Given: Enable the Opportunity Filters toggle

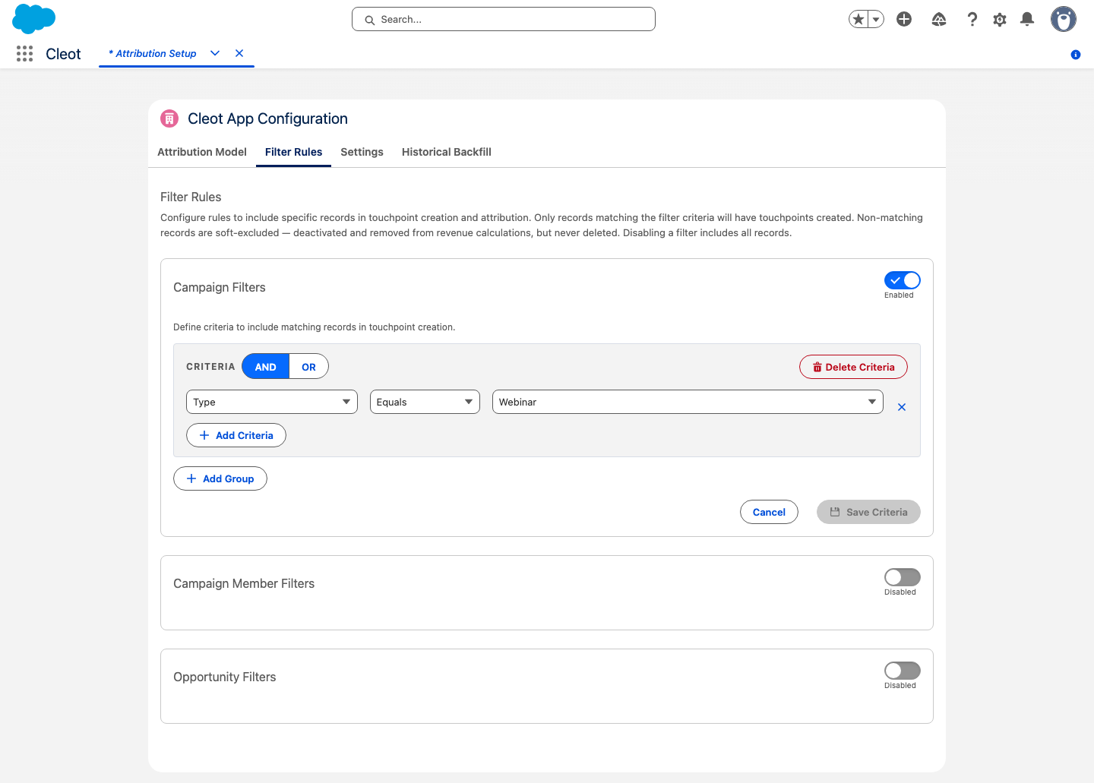Looking at the screenshot, I should [x=903, y=671].
